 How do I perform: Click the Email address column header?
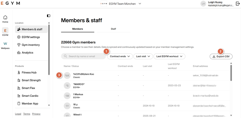click(x=200, y=66)
